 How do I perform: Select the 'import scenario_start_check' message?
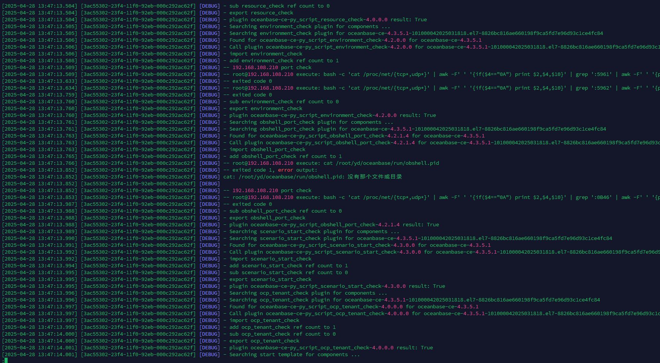(270, 259)
